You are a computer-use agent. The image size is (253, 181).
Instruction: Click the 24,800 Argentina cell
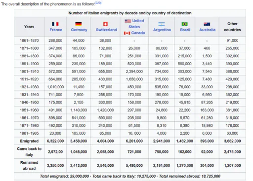click(162, 110)
